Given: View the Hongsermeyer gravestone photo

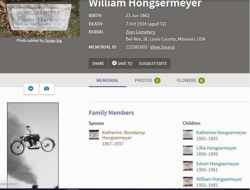Looking at the screenshot, I should coord(40,18).
